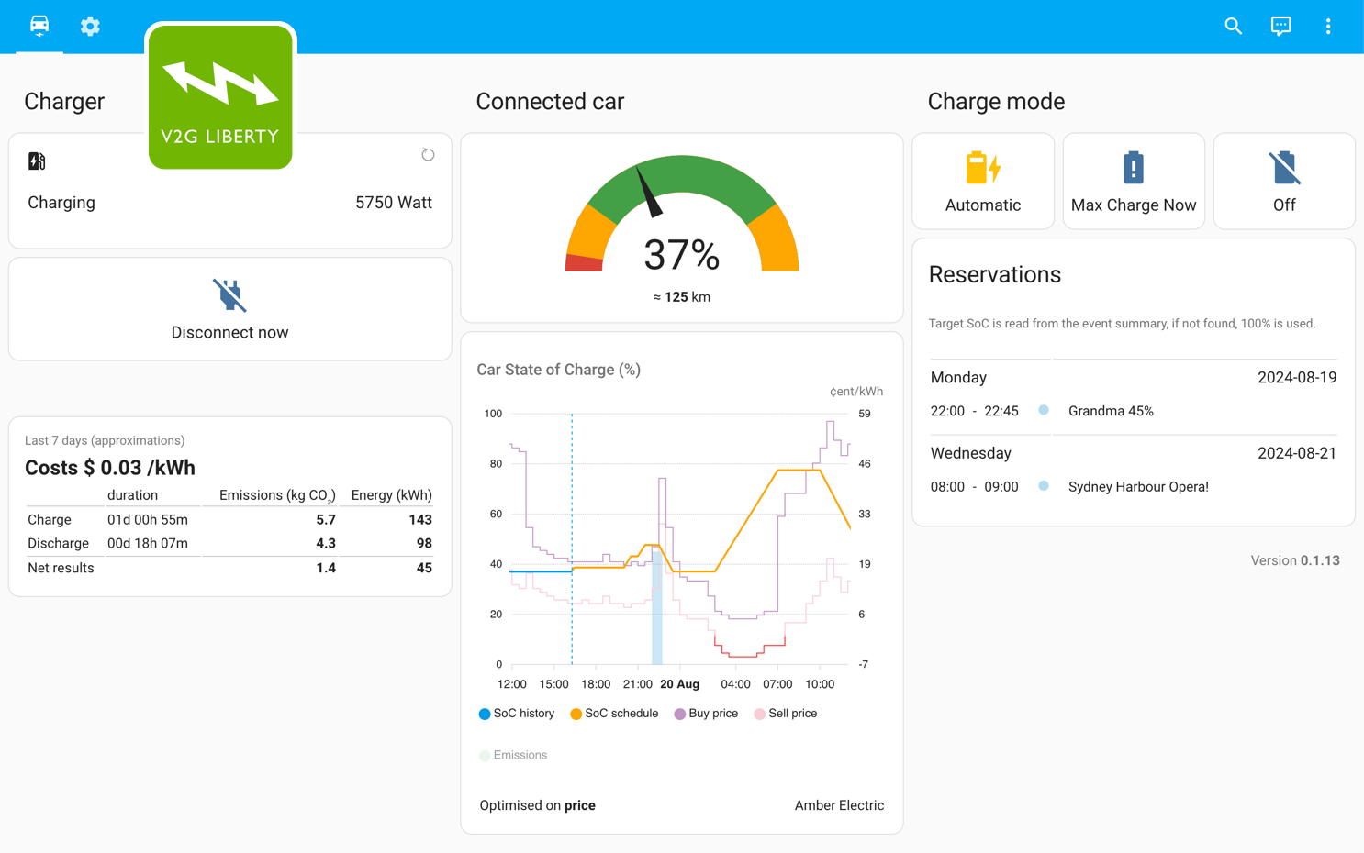The height and width of the screenshot is (853, 1364).
Task: Click the Charge energy value 143
Action: click(420, 519)
